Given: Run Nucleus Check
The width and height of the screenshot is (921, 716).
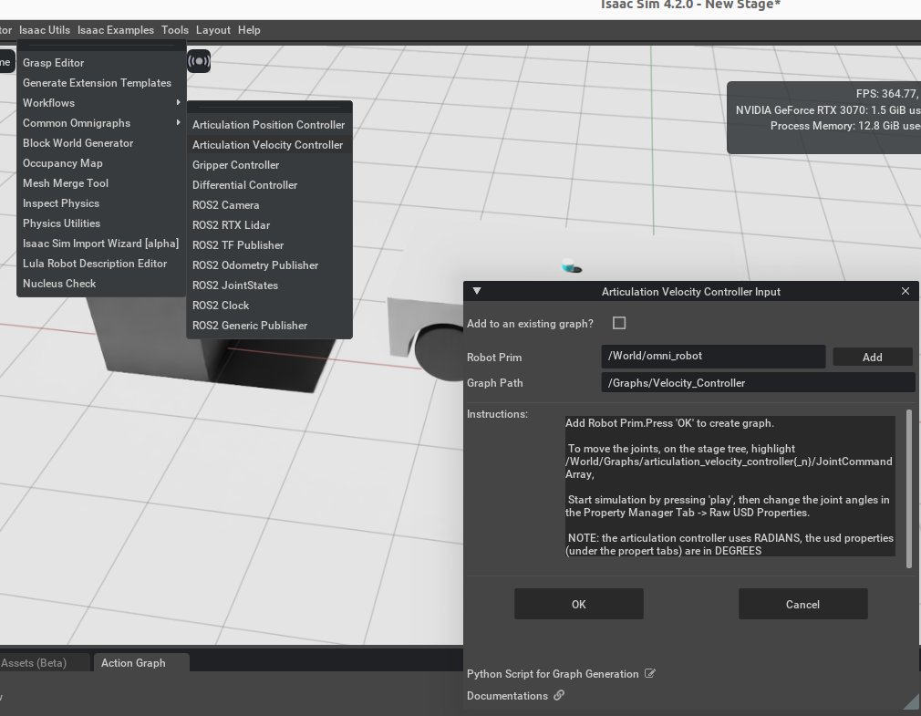Looking at the screenshot, I should click(101, 283).
